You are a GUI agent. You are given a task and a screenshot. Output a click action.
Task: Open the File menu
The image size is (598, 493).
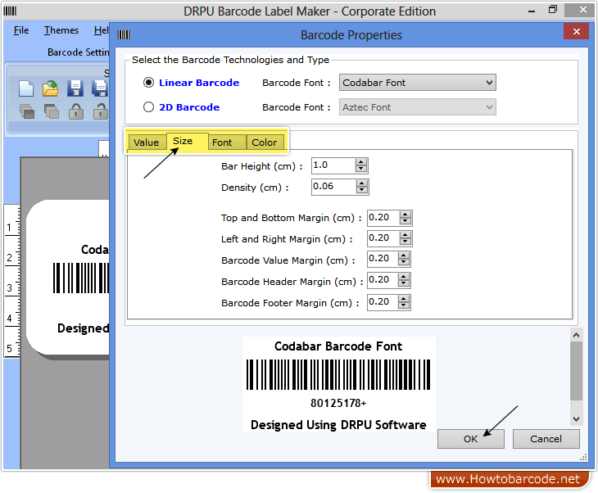(21, 30)
